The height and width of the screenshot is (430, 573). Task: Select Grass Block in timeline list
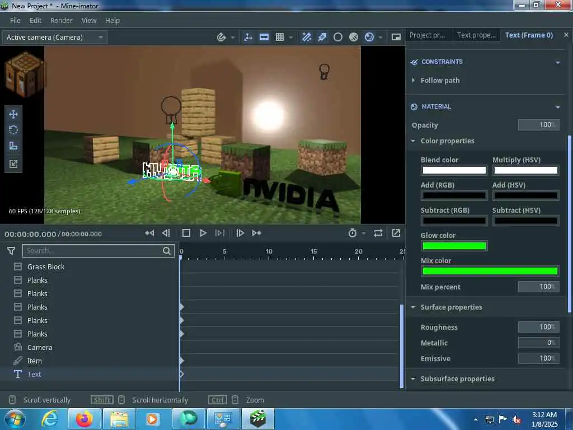pos(46,267)
